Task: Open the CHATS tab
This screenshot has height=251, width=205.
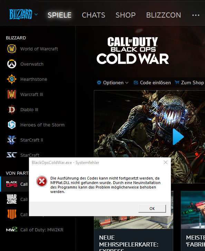Action: pyautogui.click(x=94, y=15)
